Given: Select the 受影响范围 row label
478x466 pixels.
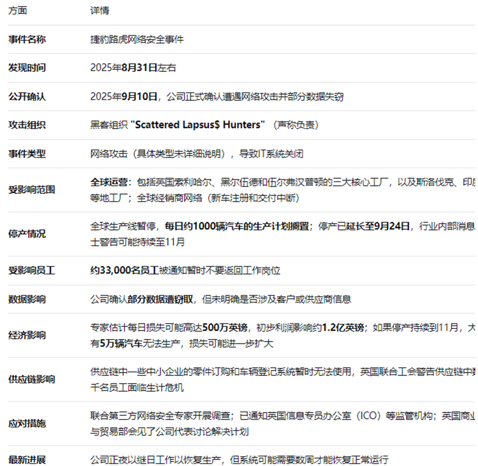Looking at the screenshot, I should (x=31, y=190).
